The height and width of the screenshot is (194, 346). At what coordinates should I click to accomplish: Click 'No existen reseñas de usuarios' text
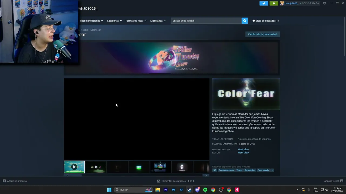(254, 139)
